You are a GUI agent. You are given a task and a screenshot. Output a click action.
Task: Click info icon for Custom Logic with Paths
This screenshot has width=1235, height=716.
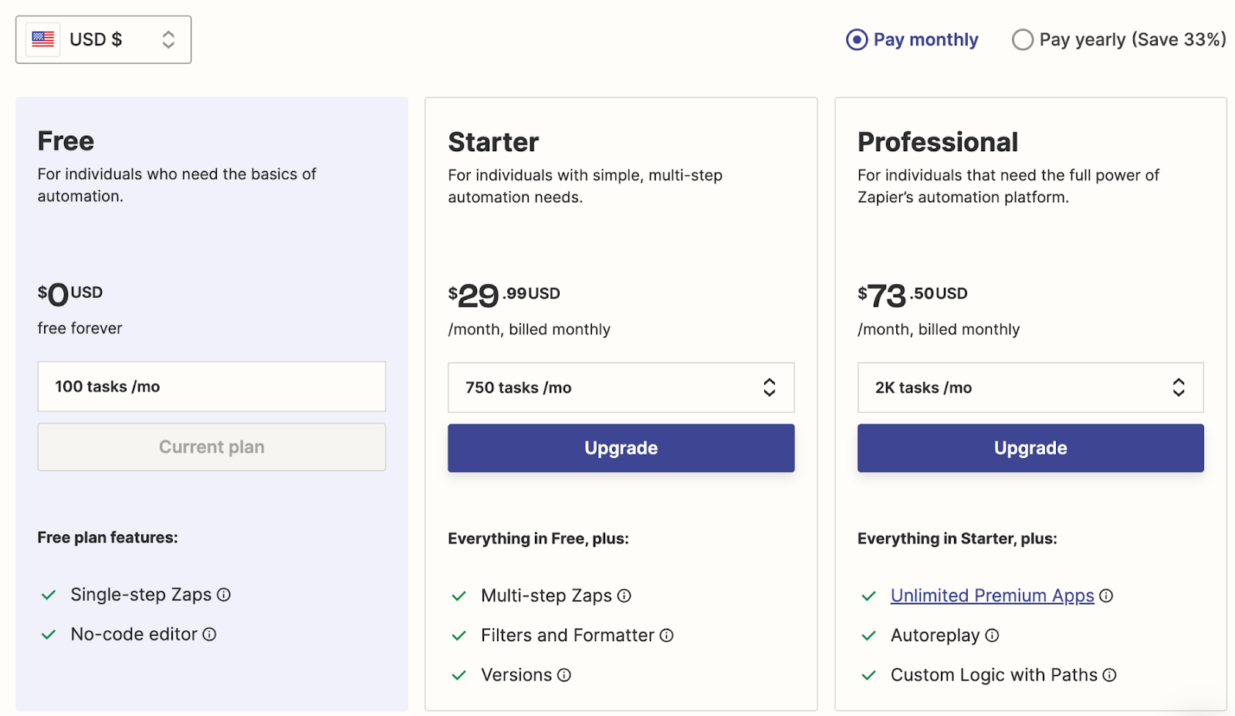[1109, 675]
